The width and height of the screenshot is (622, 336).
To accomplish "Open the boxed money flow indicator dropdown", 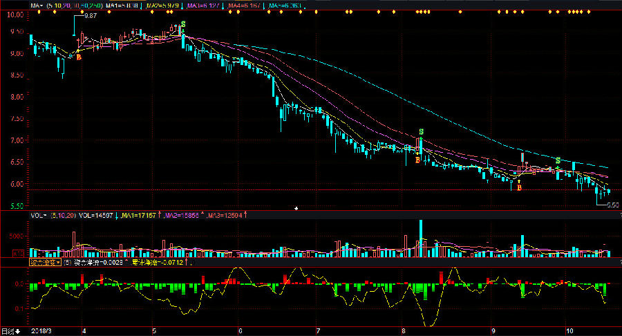I will tap(44, 263).
